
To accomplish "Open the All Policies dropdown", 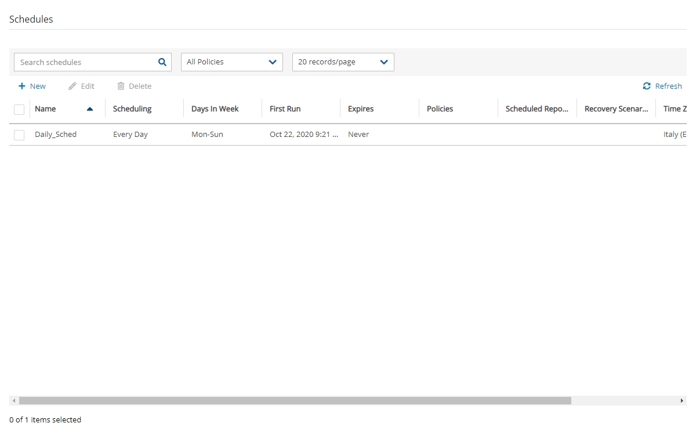I will click(x=232, y=62).
